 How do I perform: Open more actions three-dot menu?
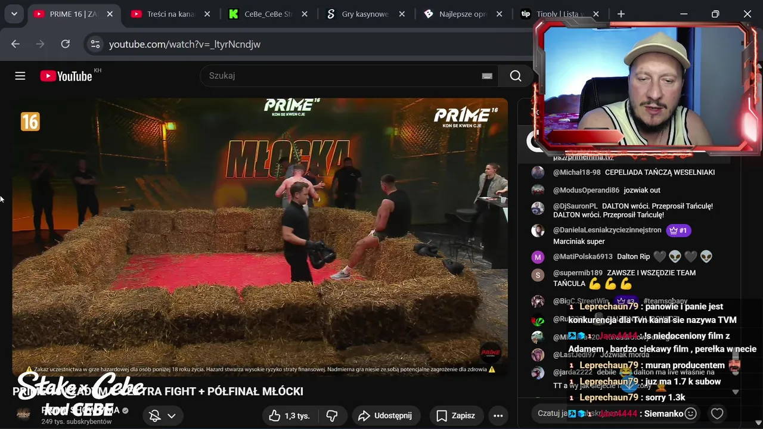(498, 415)
